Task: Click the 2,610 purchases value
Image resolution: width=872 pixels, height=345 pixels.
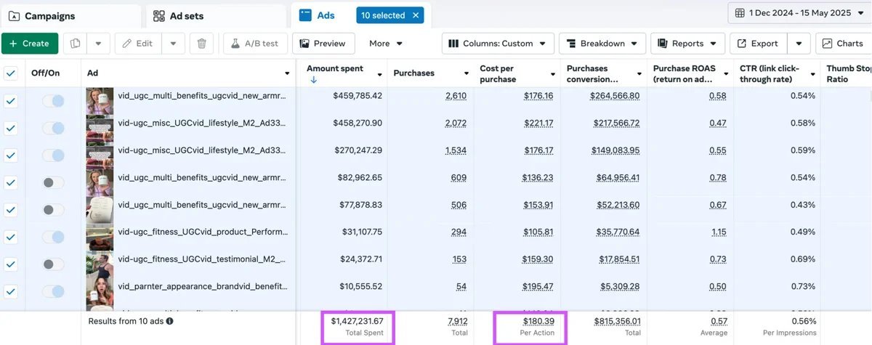Action: click(455, 96)
